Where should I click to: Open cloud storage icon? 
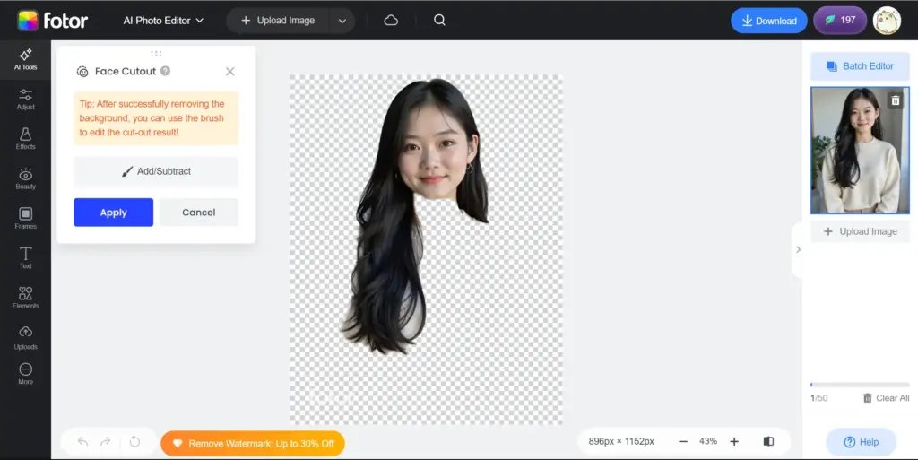pyautogui.click(x=391, y=21)
